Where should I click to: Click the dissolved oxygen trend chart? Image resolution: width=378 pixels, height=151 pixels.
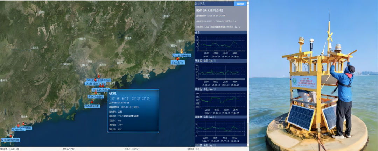tap(220, 128)
